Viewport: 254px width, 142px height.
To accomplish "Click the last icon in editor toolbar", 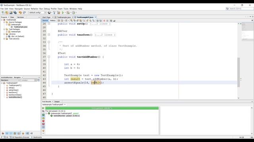I will tap(114, 21).
